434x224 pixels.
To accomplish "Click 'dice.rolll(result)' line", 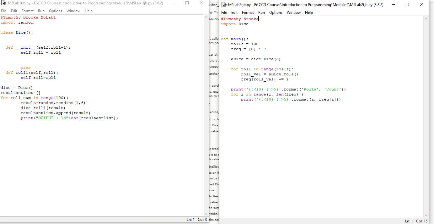I will (43, 108).
